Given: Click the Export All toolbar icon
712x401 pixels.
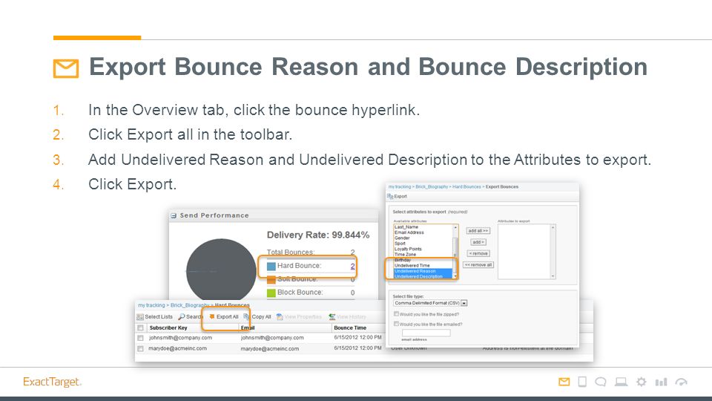Looking at the screenshot, I should [212, 317].
